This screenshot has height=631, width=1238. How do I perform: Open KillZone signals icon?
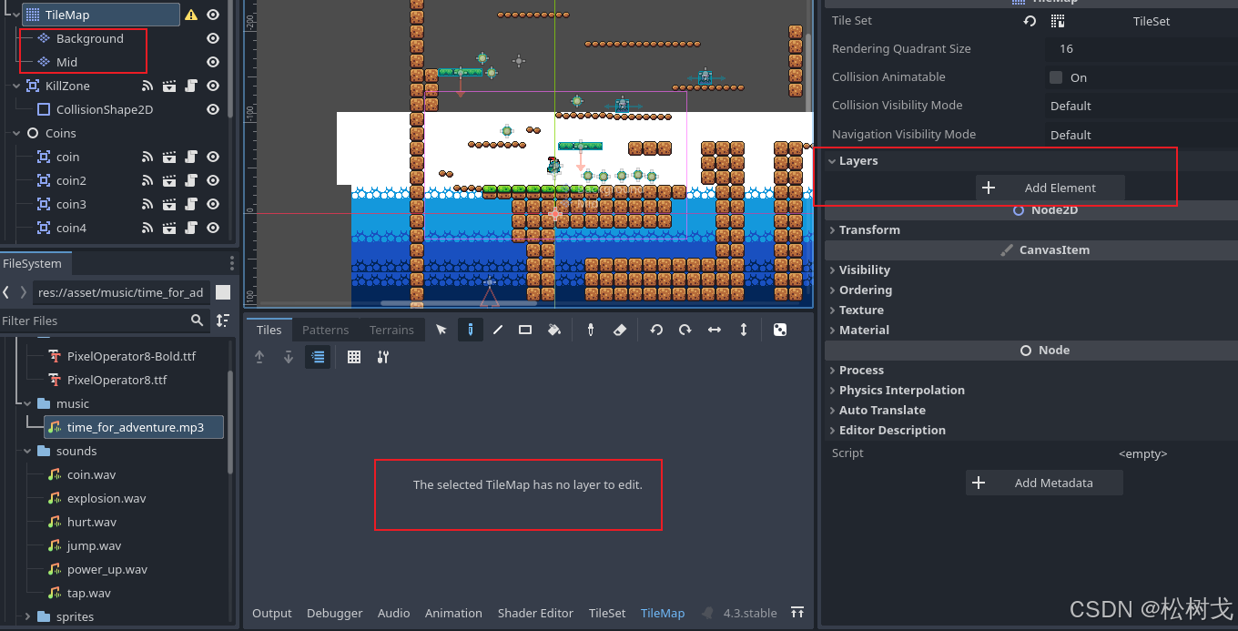(147, 86)
